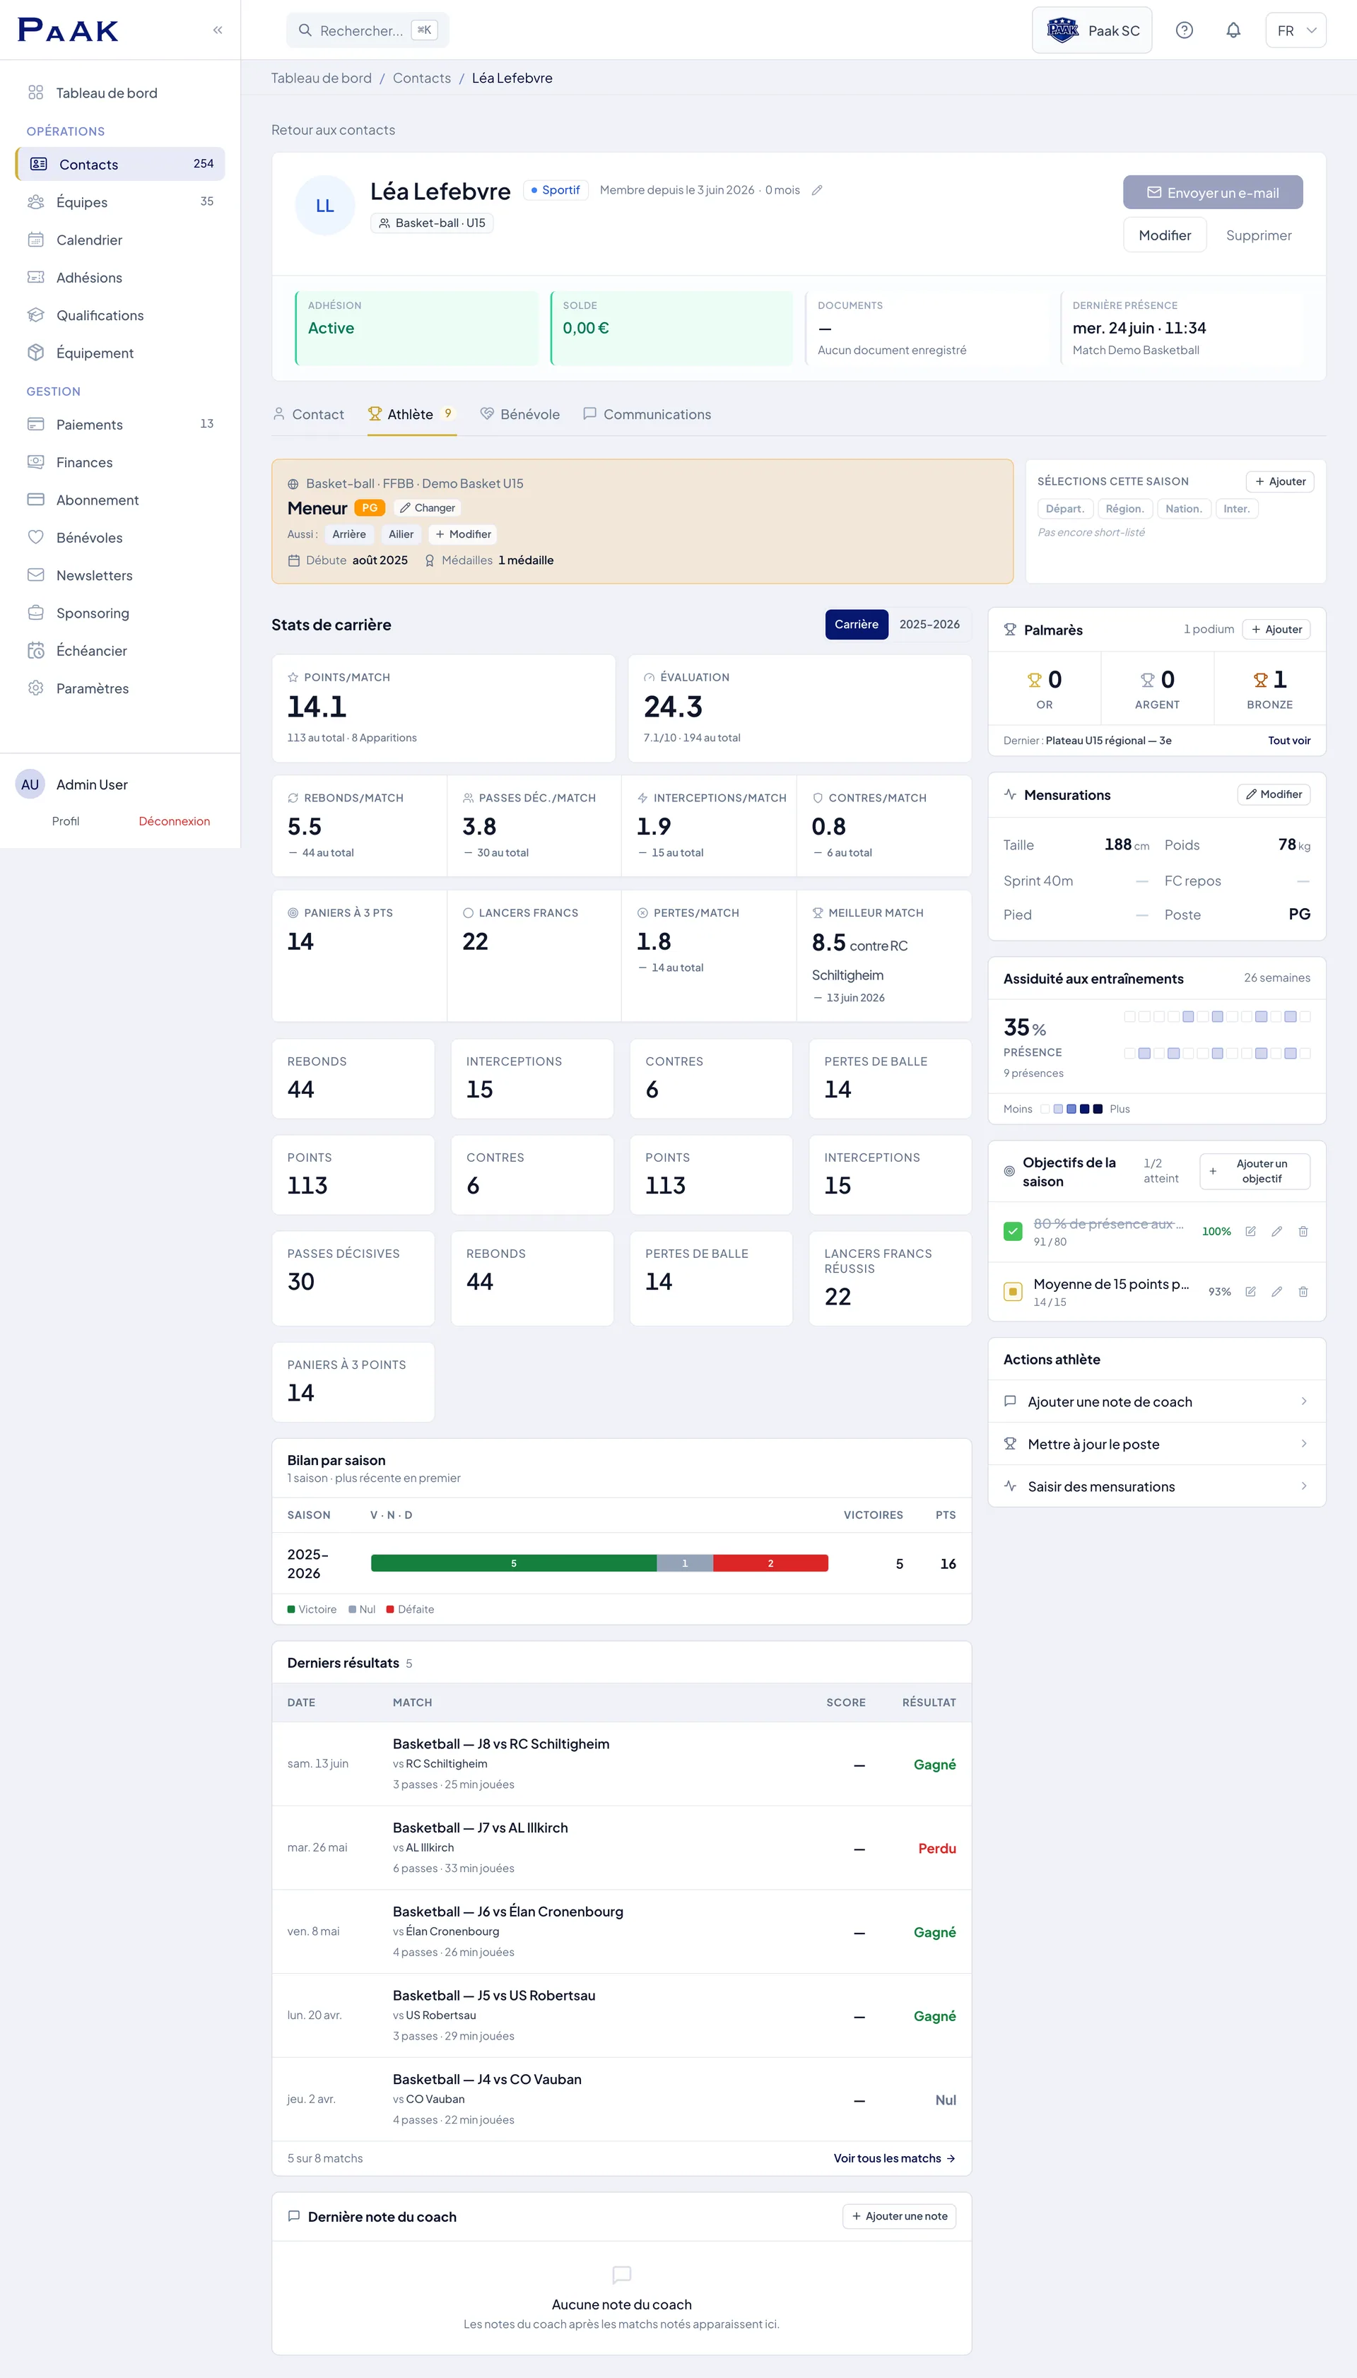This screenshot has width=1357, height=2378.
Task: Switch stats to the 2025–2026 season
Action: [929, 624]
